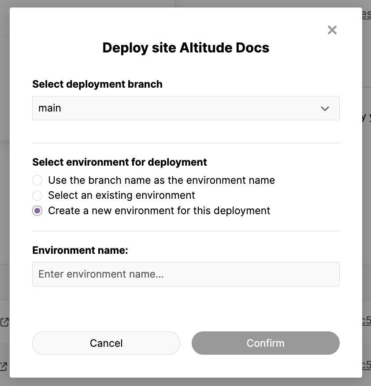Image resolution: width=371 pixels, height=386 pixels.
Task: Close the Deploy site dialog
Action: [x=332, y=30]
